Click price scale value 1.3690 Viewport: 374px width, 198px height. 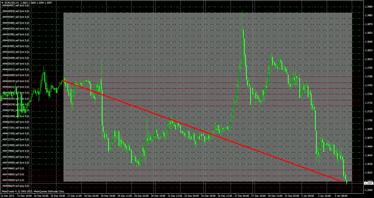(369, 129)
